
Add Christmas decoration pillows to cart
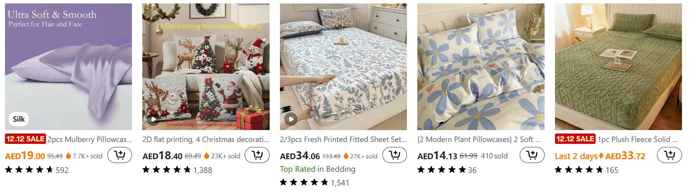[257, 155]
